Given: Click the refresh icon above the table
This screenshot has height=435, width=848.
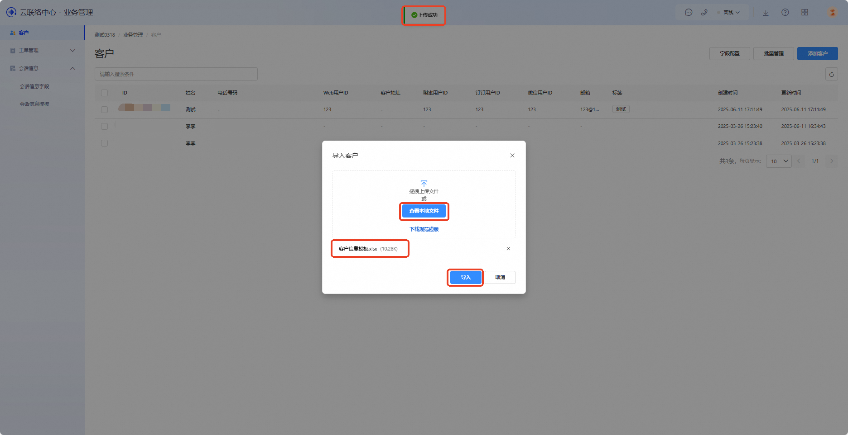Looking at the screenshot, I should coord(832,74).
